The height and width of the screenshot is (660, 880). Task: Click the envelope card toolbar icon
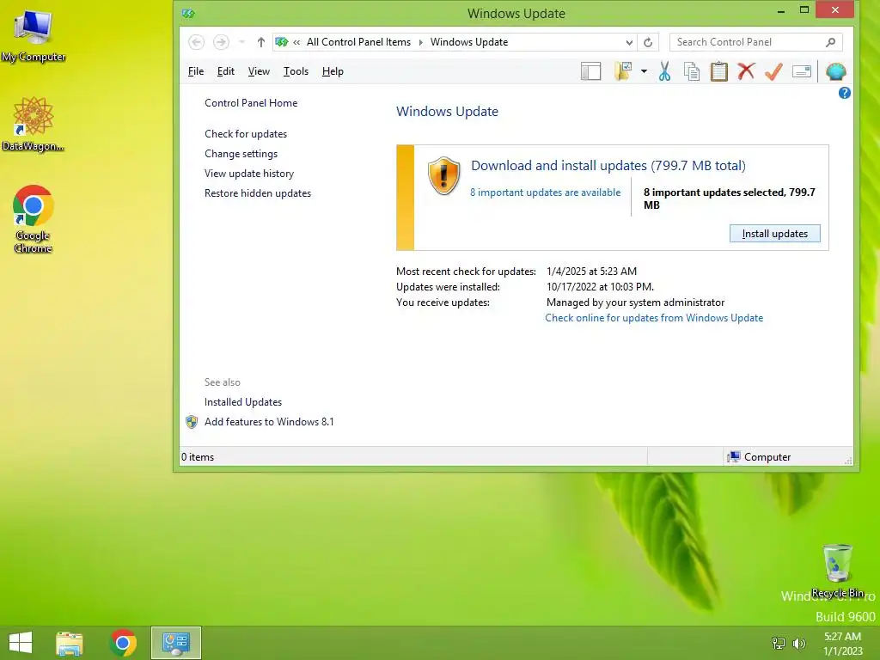tap(802, 71)
